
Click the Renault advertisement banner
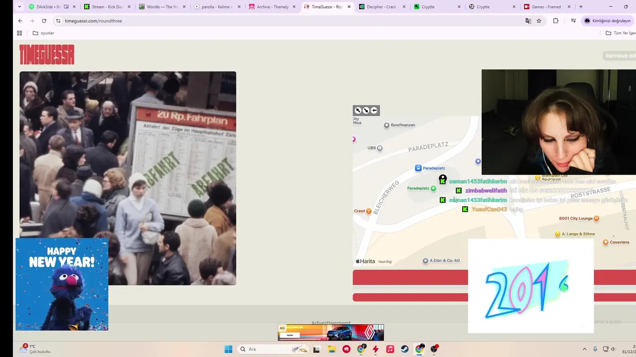point(331,333)
